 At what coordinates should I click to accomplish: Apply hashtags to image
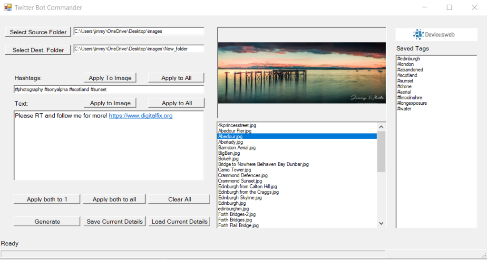(110, 78)
